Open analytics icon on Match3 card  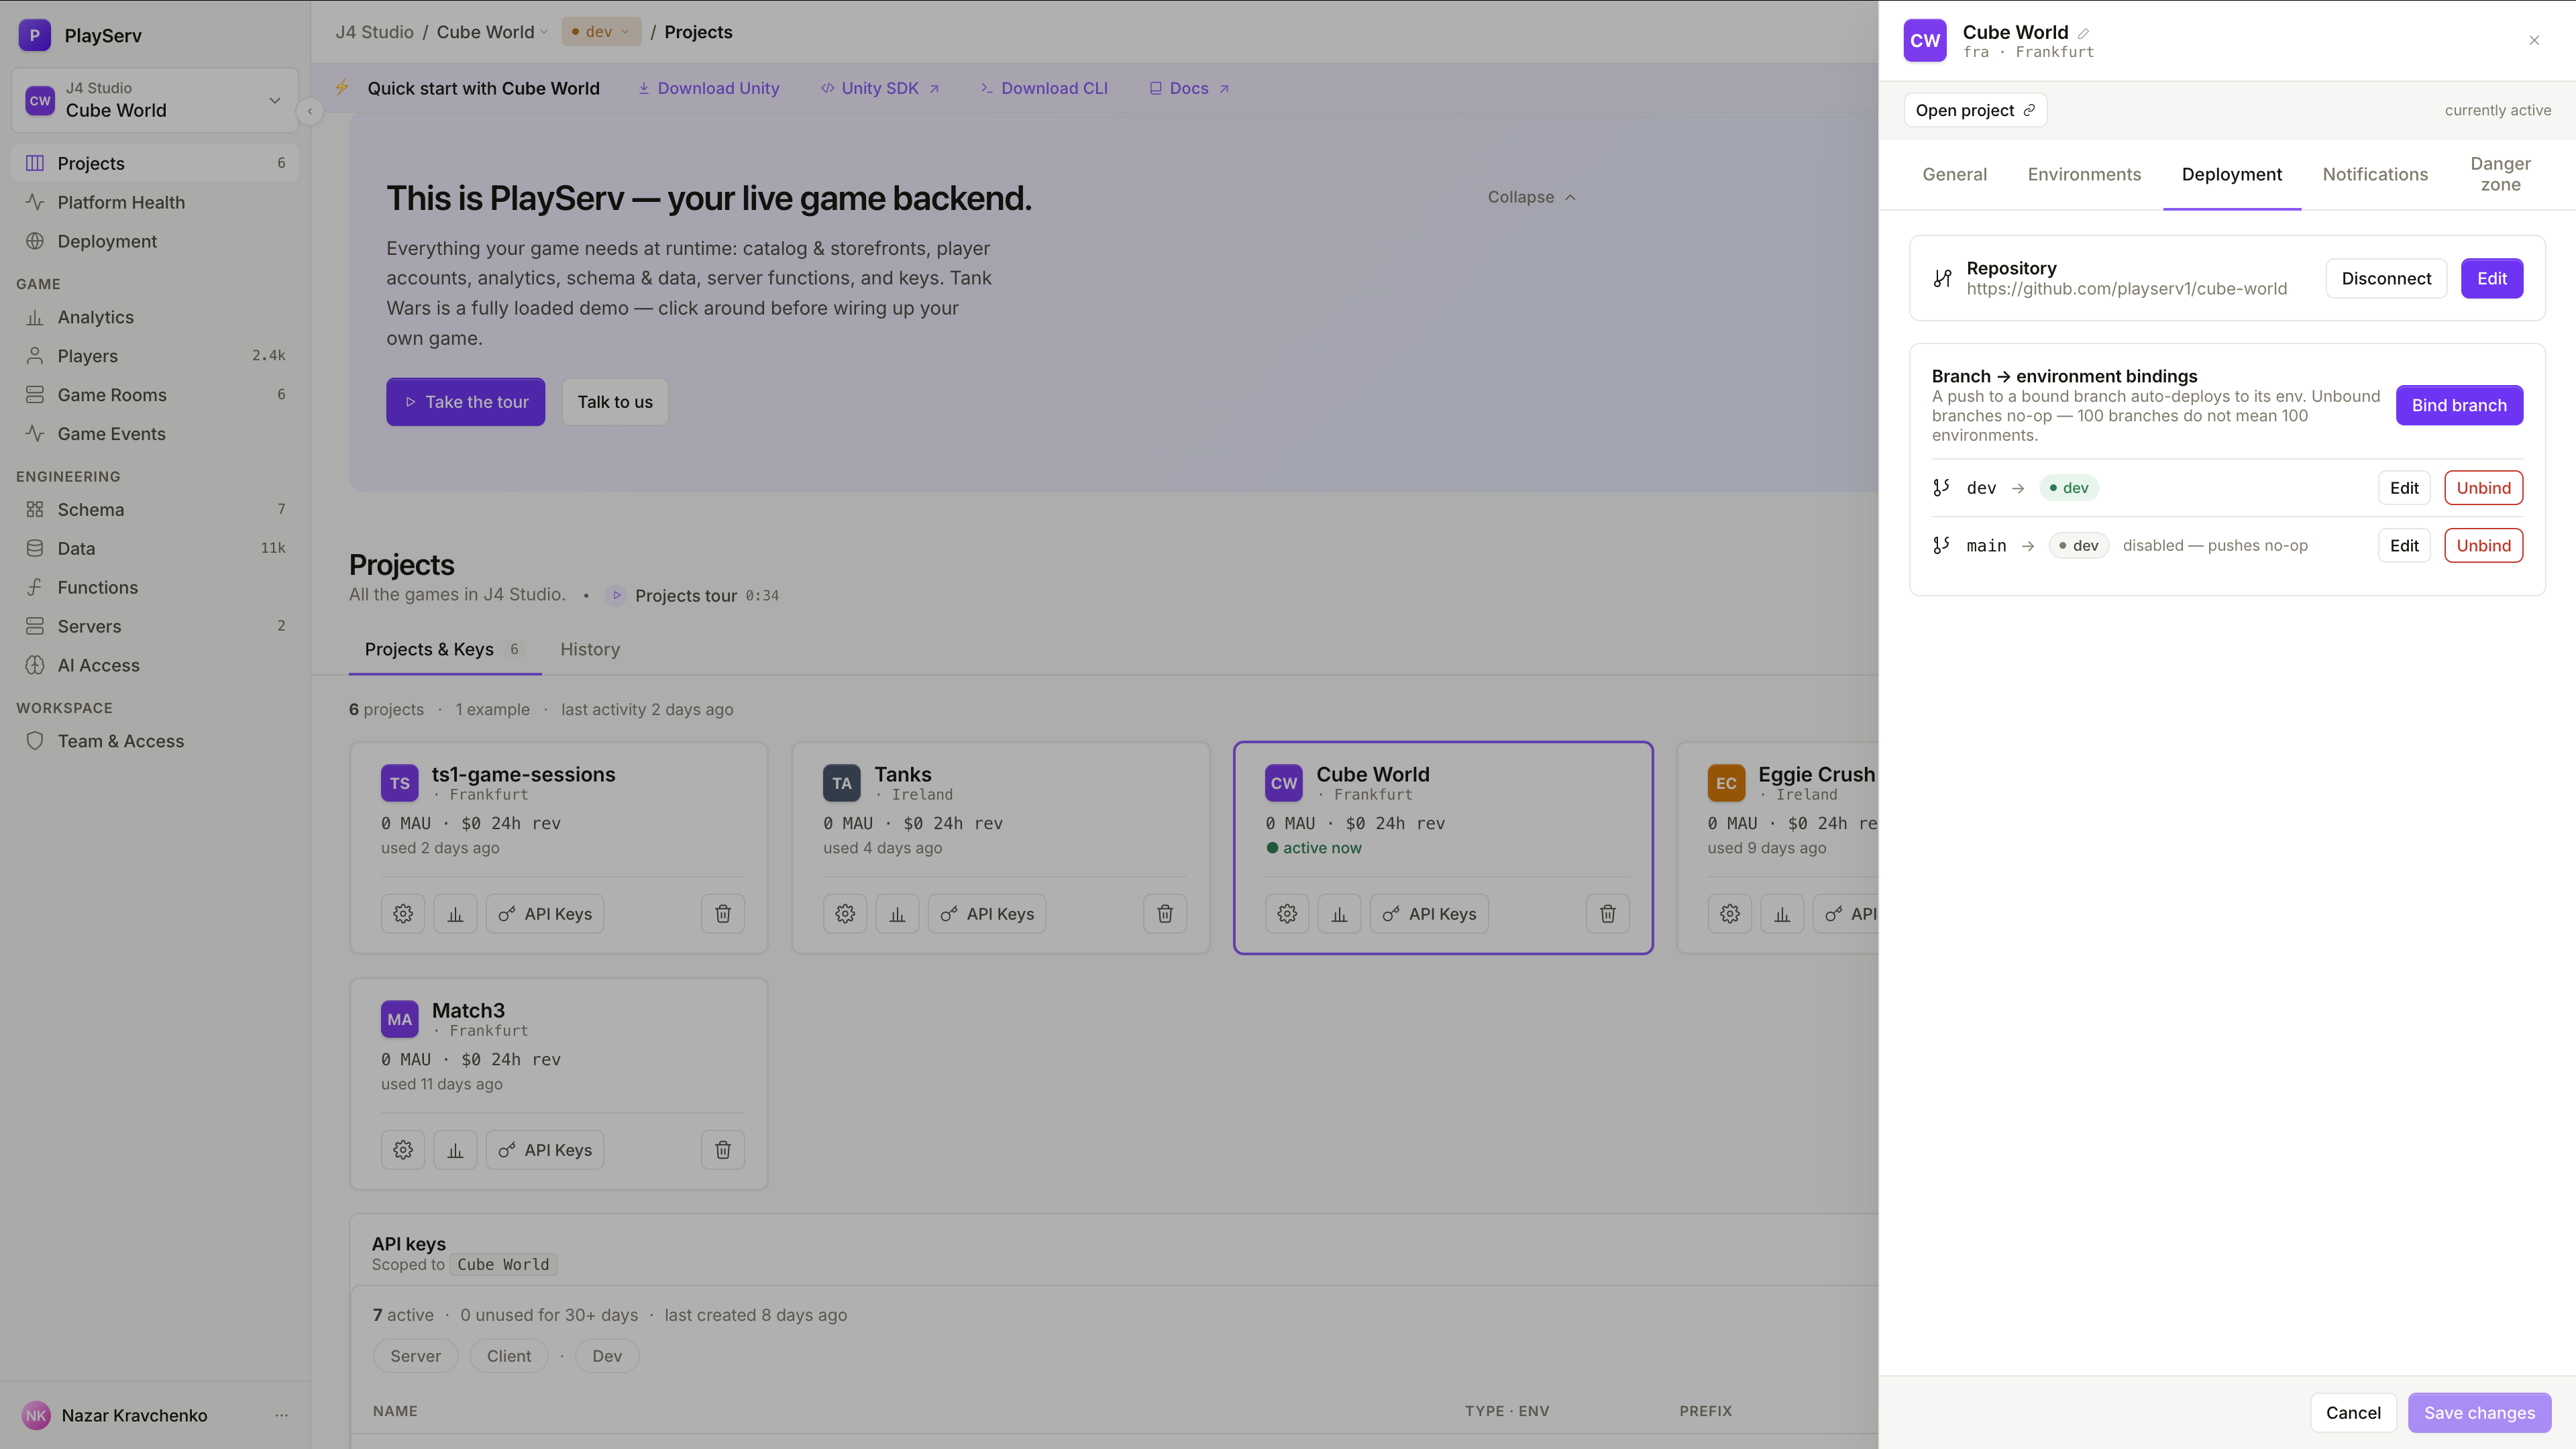click(x=455, y=1150)
